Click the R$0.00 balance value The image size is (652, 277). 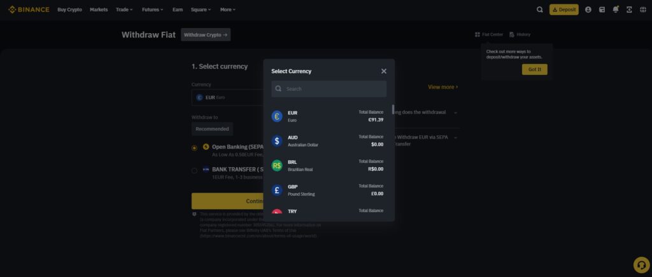pyautogui.click(x=376, y=169)
